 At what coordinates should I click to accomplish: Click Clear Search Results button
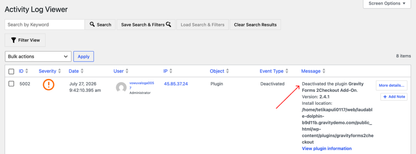(x=255, y=25)
